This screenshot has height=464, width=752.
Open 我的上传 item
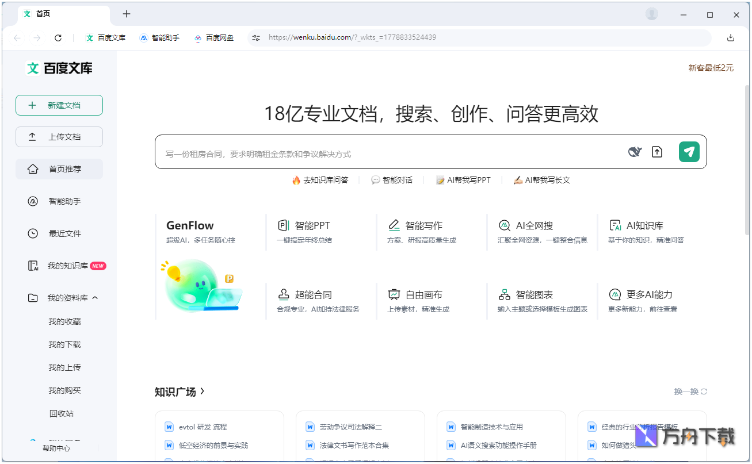click(64, 367)
